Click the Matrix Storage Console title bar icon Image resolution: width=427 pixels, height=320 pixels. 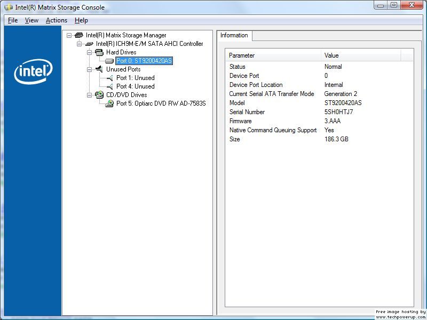(9, 7)
